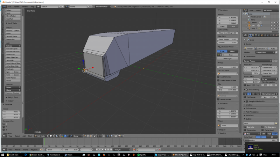Toggle the Lamp visibility eye in the outliner

(x=272, y=29)
